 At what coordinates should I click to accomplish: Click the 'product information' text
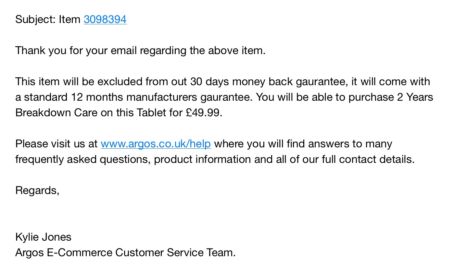point(202,159)
